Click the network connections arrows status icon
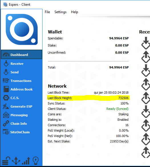Screen dimensions: 150x167 16,161
